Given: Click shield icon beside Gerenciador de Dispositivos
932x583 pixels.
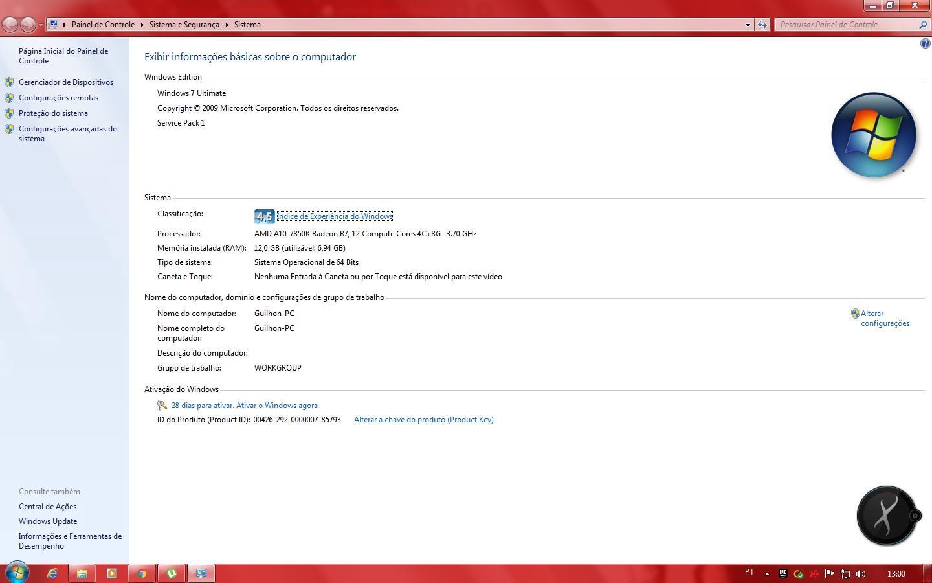Looking at the screenshot, I should pos(9,82).
